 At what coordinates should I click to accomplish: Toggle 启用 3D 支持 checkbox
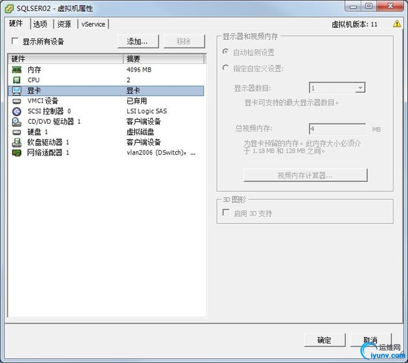226,213
